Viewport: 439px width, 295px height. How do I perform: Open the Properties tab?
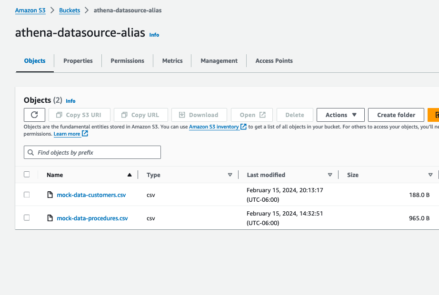click(x=78, y=61)
